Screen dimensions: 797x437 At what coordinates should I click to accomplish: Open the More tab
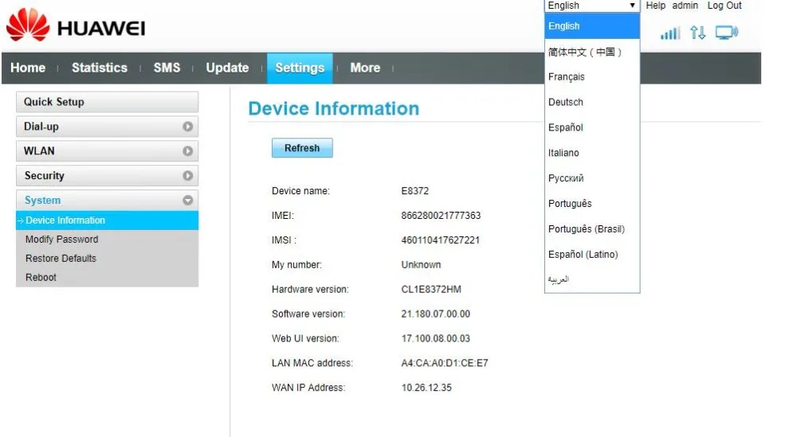click(x=365, y=68)
